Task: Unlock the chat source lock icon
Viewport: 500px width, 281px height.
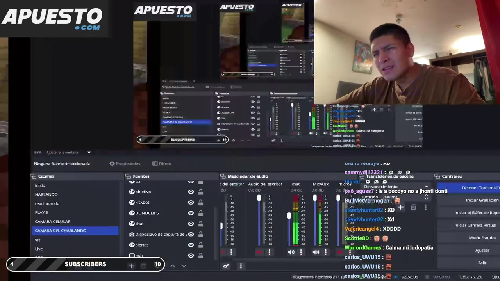Action: (x=200, y=224)
